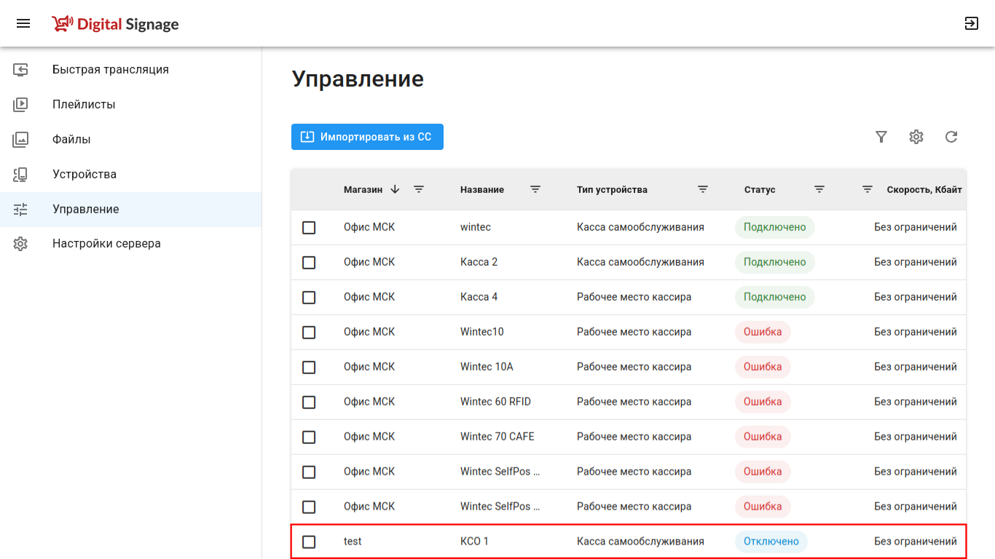Open table settings gear icon
995x559 pixels.
pos(916,137)
